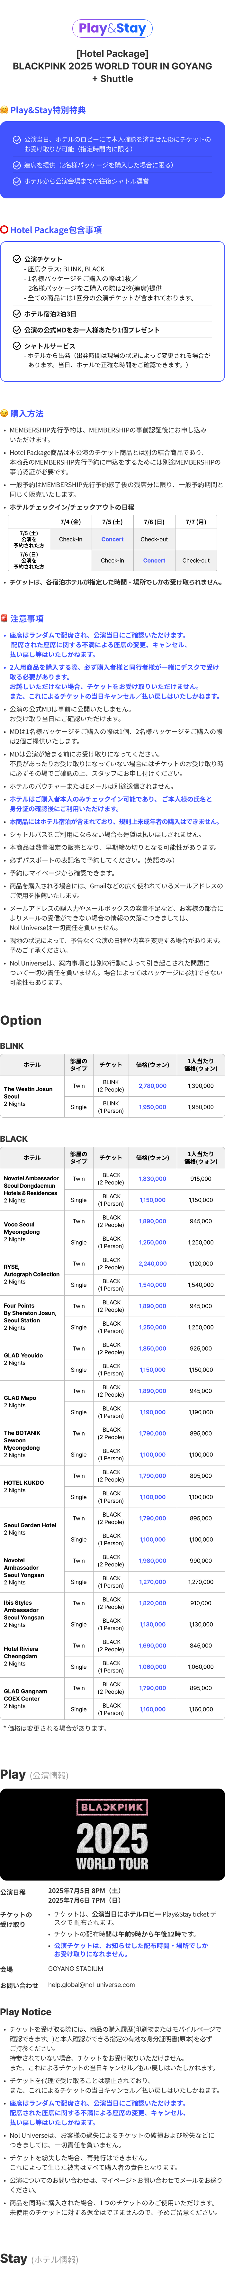Open the help.global@nol-universe.com email link
225x2276 pixels.
click(91, 1984)
